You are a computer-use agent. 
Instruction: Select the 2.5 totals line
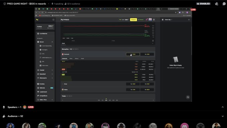[106, 100]
